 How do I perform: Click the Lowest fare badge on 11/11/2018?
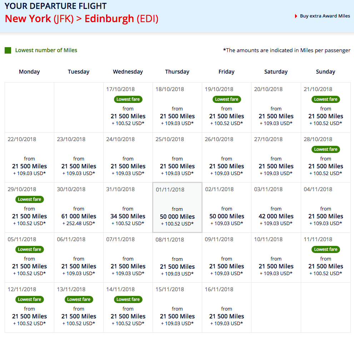(x=325, y=249)
